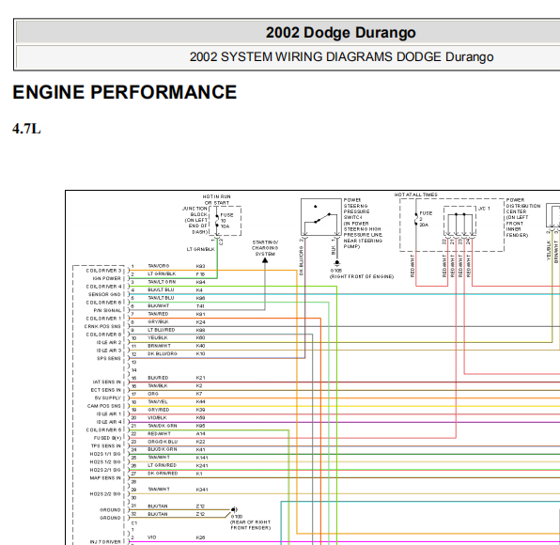Image resolution: width=560 pixels, height=545 pixels.
Task: Click the 'BLK/RED' wire color label
Action: pos(158,378)
